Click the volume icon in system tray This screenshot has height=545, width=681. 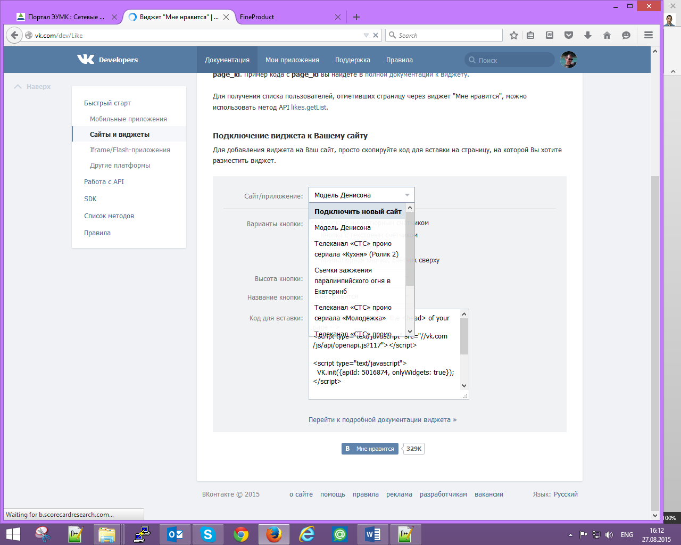(609, 534)
